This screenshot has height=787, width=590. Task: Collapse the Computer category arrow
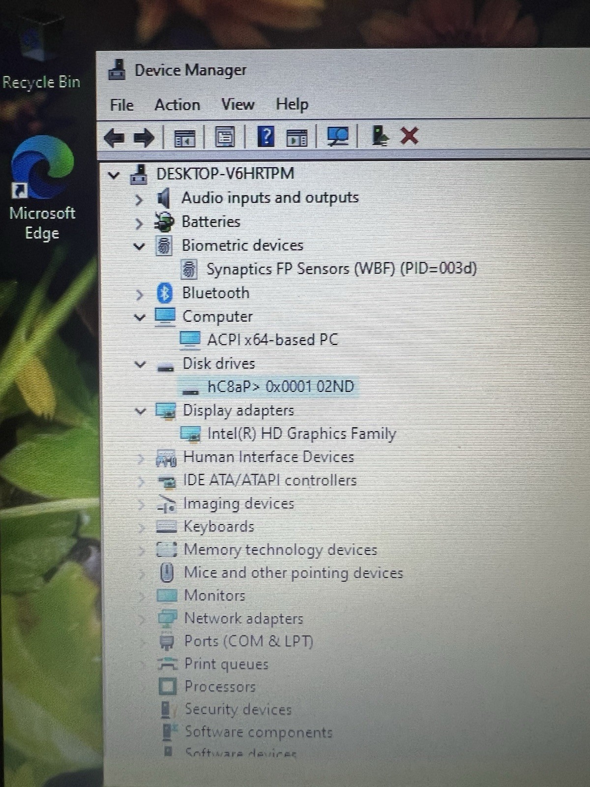click(x=140, y=317)
